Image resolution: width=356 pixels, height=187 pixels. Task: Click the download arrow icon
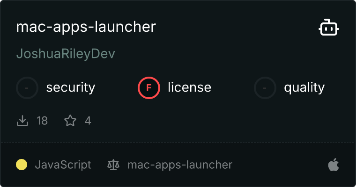tap(22, 121)
